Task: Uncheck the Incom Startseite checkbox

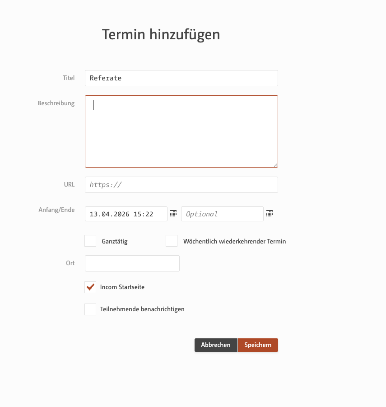Action: 90,287
